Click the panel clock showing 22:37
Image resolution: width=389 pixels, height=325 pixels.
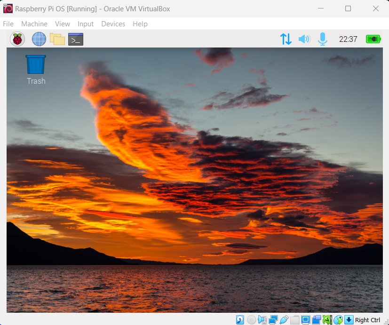click(x=348, y=39)
